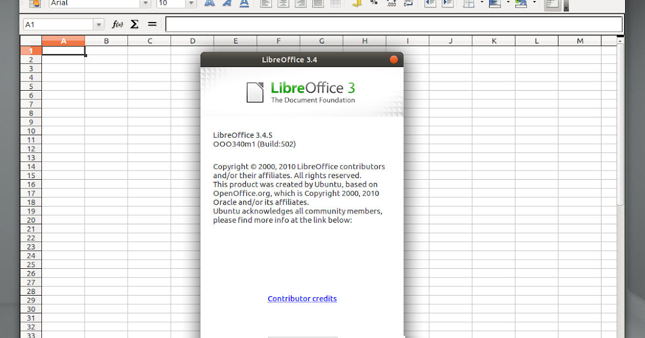
Task: Launch the Function Wizard
Action: tap(116, 24)
